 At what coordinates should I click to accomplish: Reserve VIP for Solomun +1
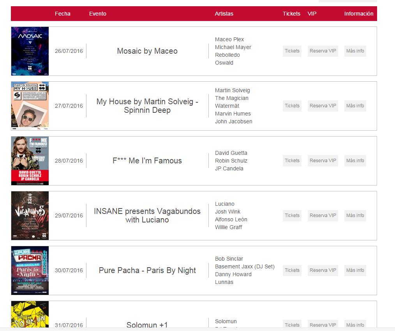pos(323,324)
